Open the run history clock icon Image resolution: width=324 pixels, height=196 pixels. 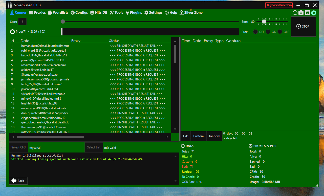pyautogui.click(x=295, y=13)
